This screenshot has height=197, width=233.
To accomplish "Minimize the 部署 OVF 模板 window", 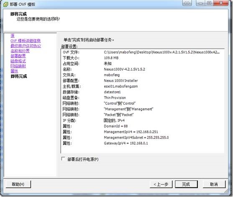I will [200, 3].
